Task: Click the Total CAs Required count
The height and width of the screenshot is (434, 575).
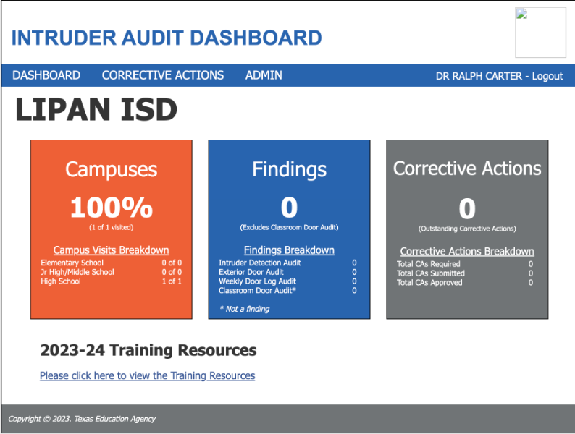Action: coord(531,264)
